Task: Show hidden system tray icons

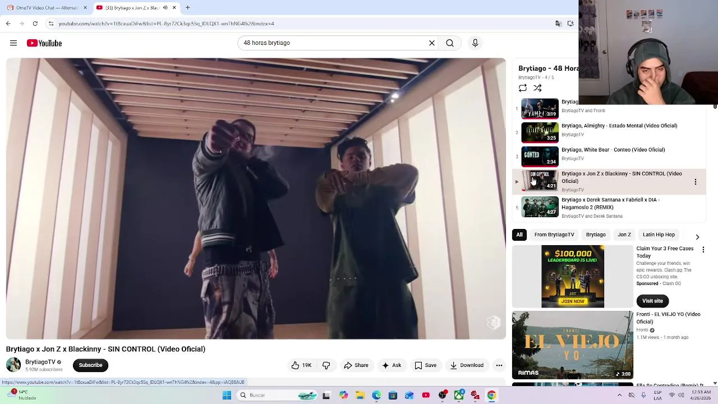Action: pyautogui.click(x=620, y=395)
